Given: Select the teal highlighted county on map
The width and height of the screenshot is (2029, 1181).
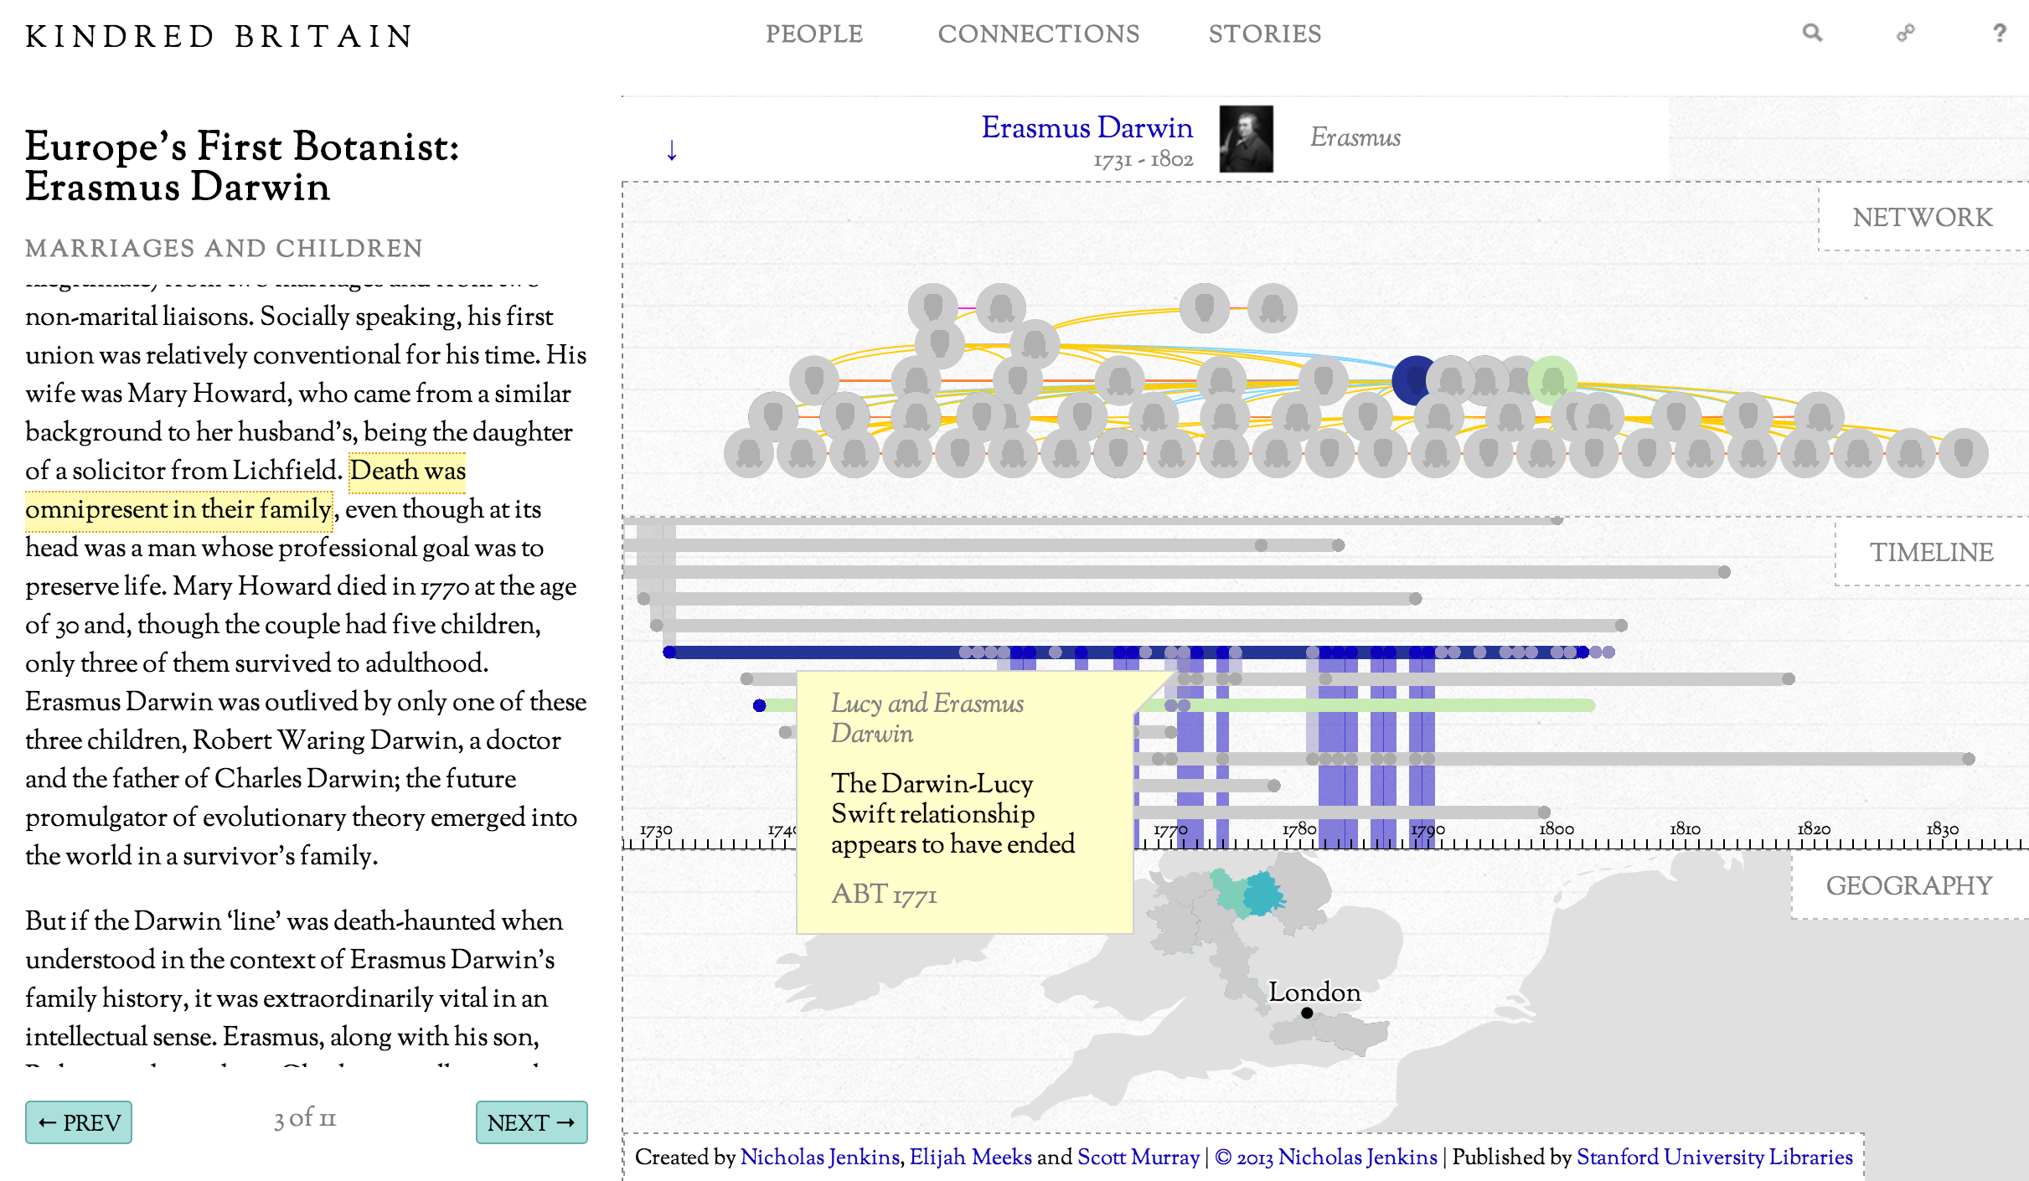Looking at the screenshot, I should pyautogui.click(x=1262, y=893).
